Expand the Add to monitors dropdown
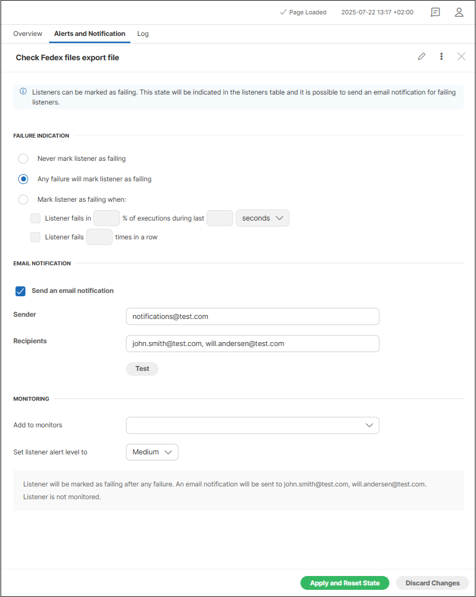 tap(252, 425)
